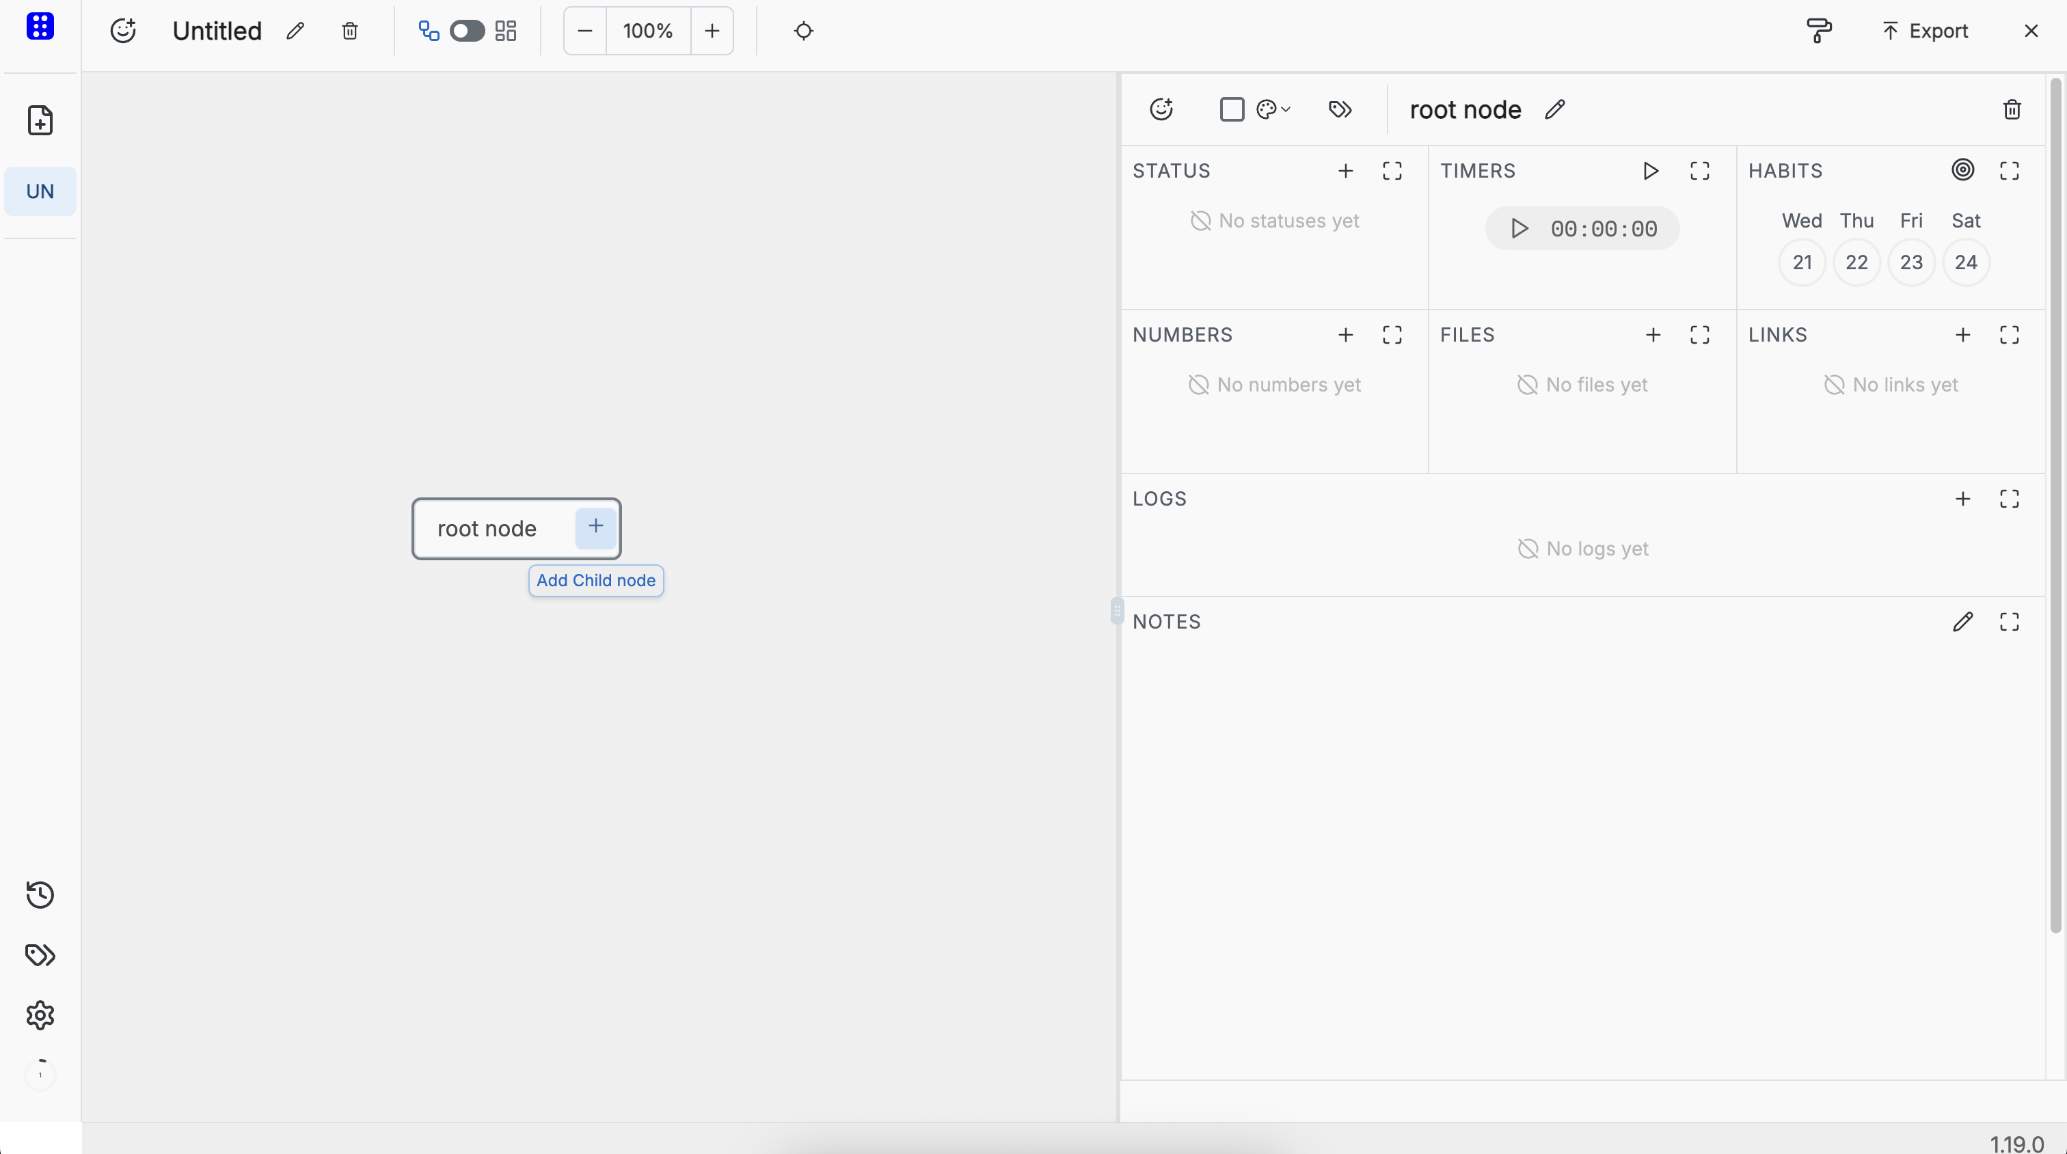Click the 100% zoom level display
This screenshot has width=2067, height=1154.
pyautogui.click(x=647, y=31)
